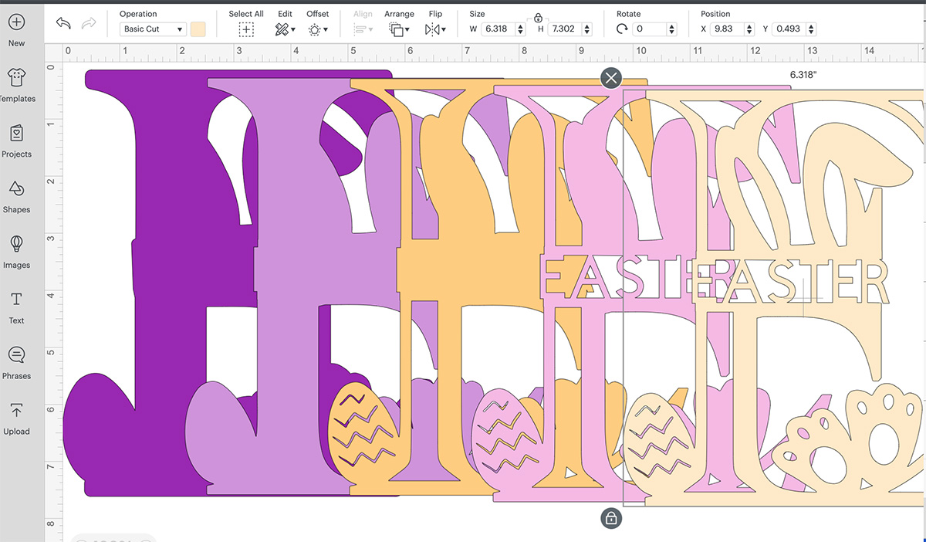Open the Arrange dropdown
The height and width of the screenshot is (542, 926).
pos(399,29)
